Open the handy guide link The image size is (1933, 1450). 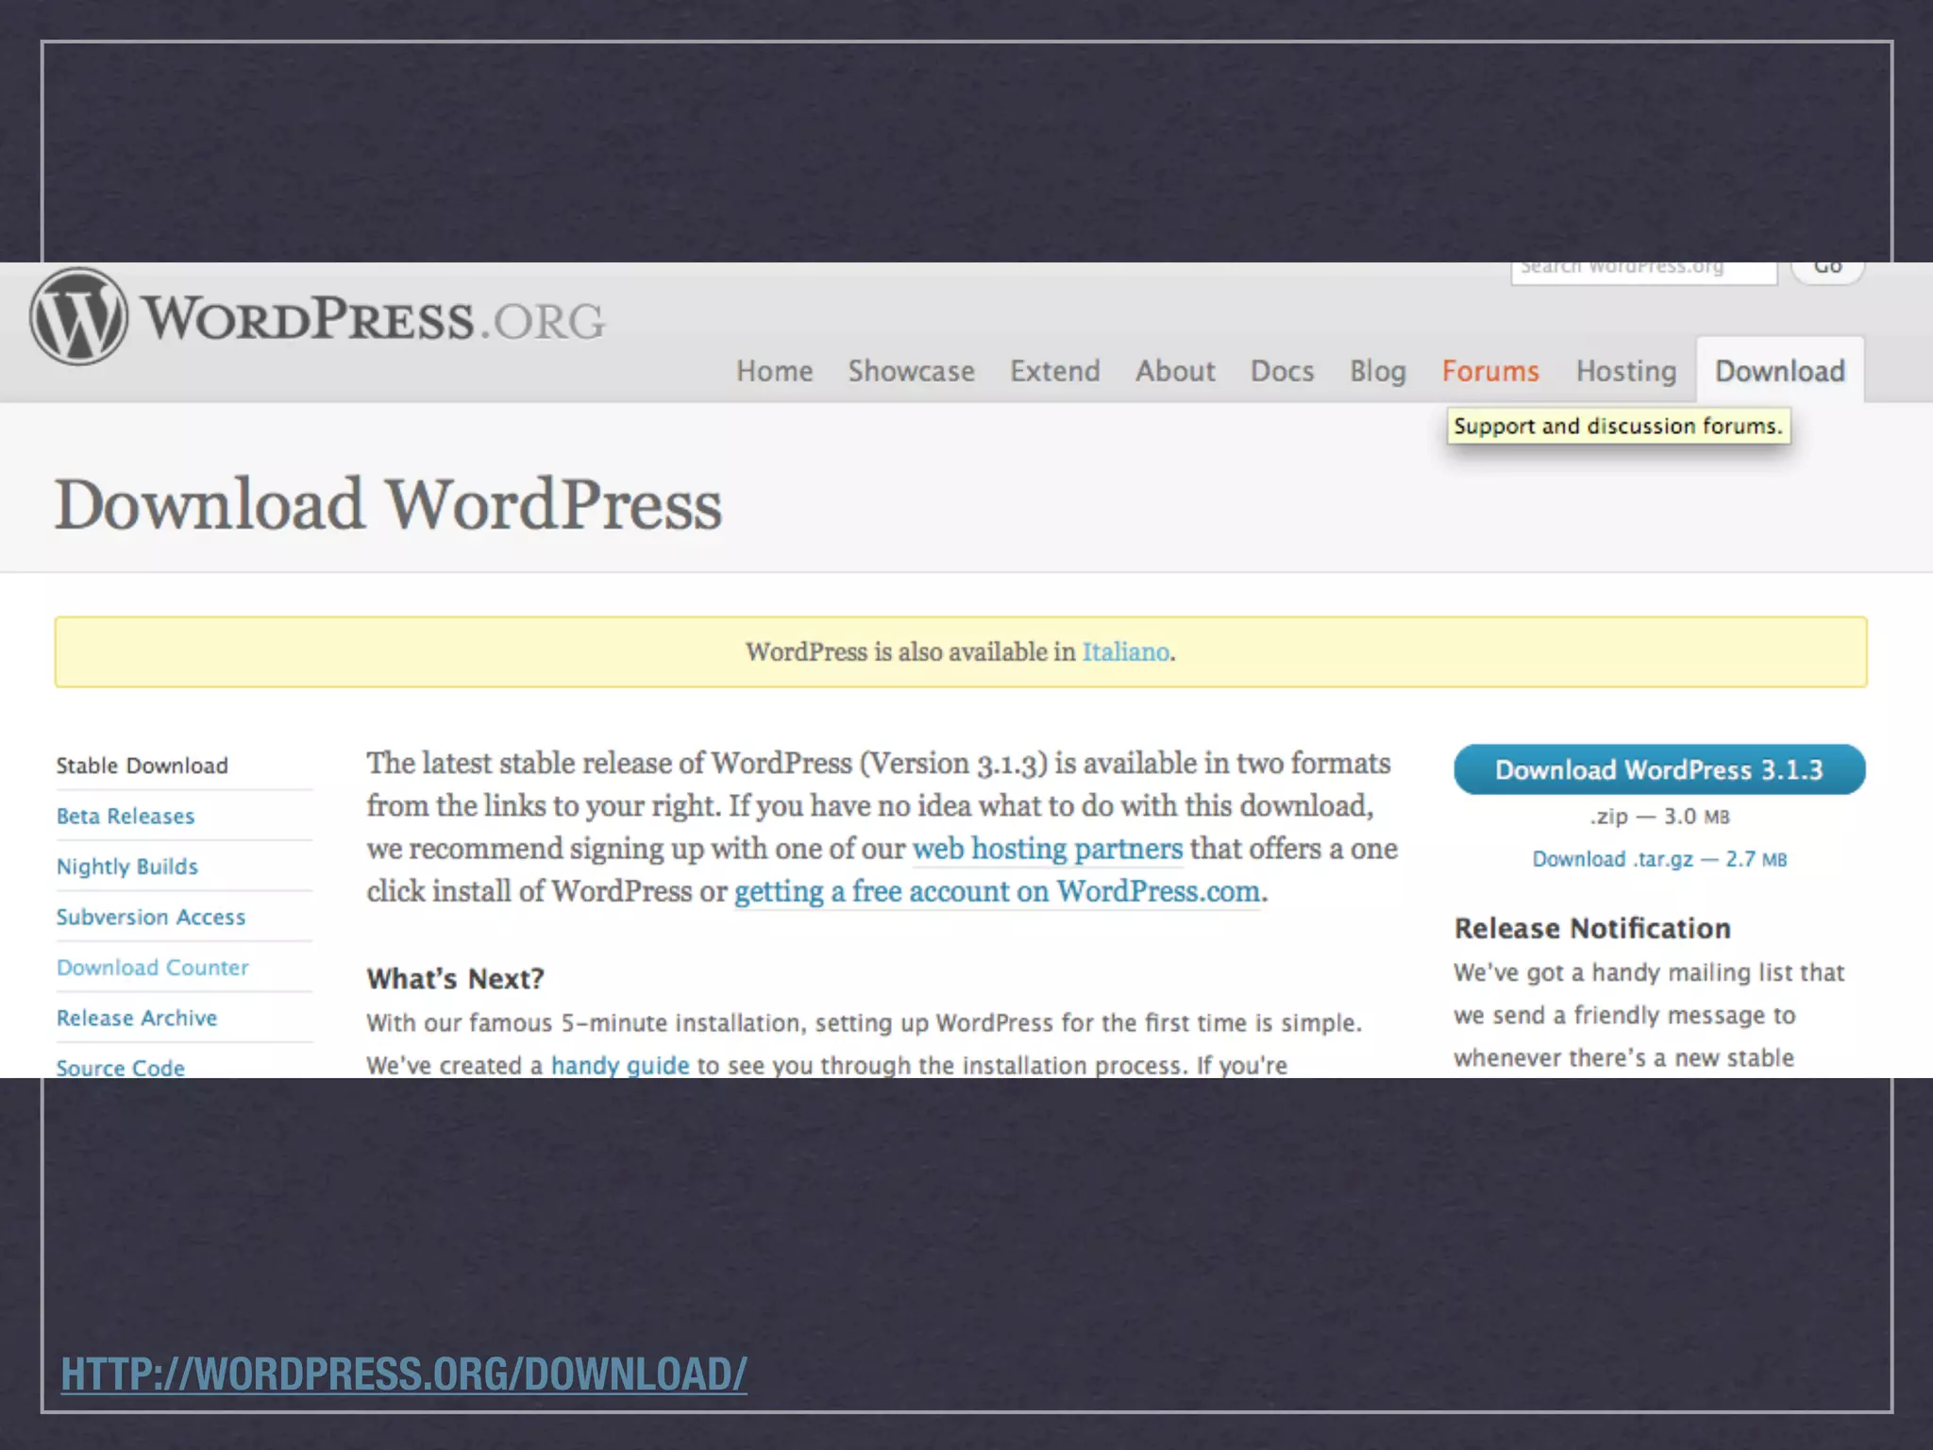click(620, 1065)
